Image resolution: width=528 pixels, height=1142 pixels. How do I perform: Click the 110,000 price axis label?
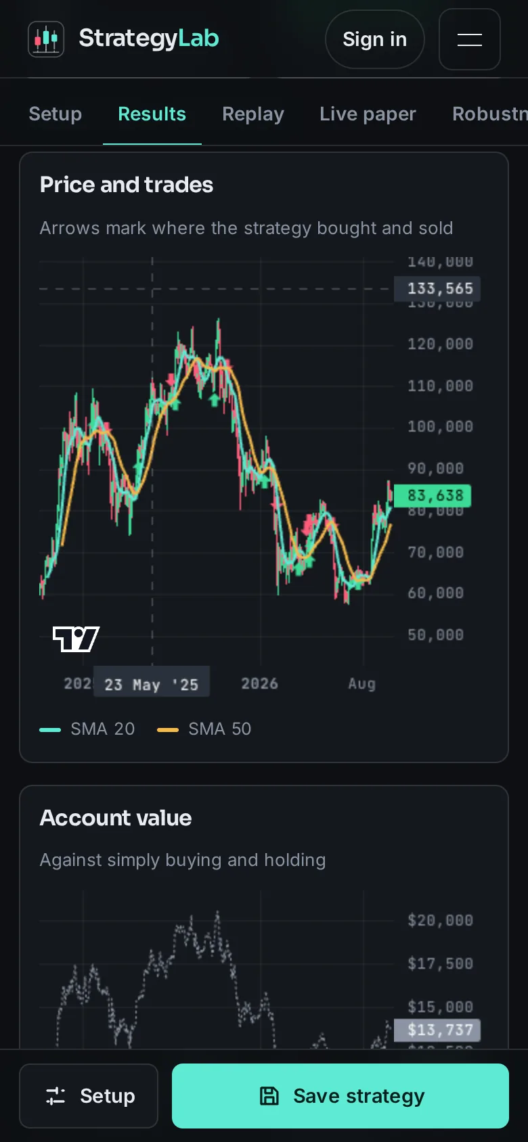click(x=441, y=386)
